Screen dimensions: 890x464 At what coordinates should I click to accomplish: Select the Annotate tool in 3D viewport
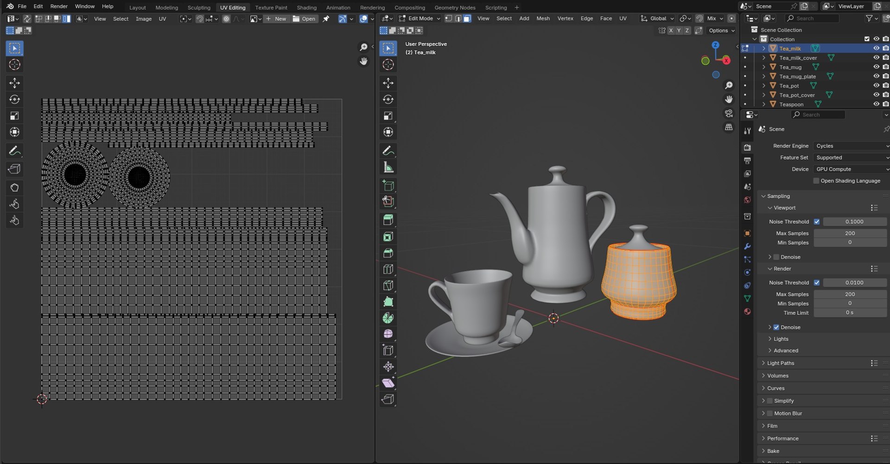388,151
